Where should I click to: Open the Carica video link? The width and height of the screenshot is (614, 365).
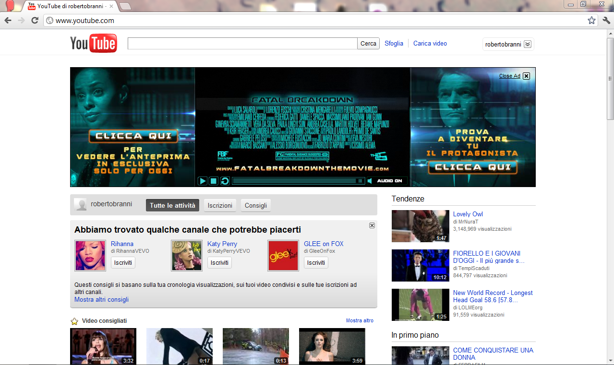click(430, 43)
